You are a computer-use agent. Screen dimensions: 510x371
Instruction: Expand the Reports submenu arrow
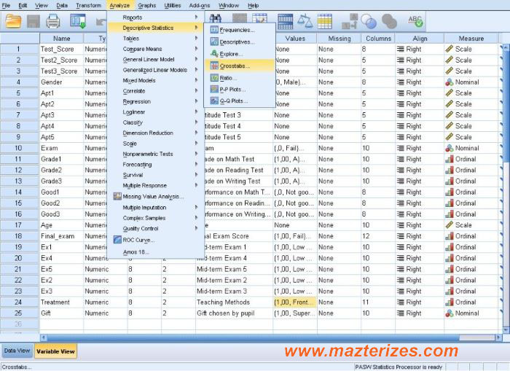pos(196,17)
